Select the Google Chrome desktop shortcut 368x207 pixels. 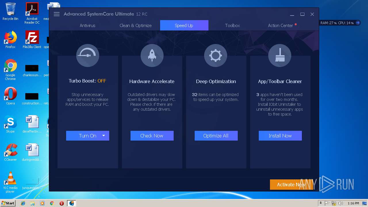click(x=10, y=70)
